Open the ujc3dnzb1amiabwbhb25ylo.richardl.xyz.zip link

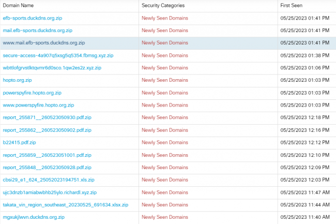pyautogui.click(x=50, y=192)
